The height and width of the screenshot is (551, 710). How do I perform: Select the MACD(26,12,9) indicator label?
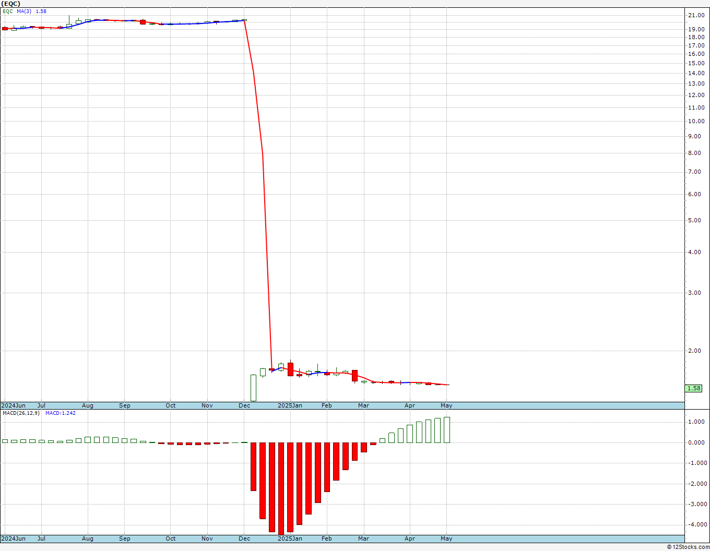(x=22, y=413)
